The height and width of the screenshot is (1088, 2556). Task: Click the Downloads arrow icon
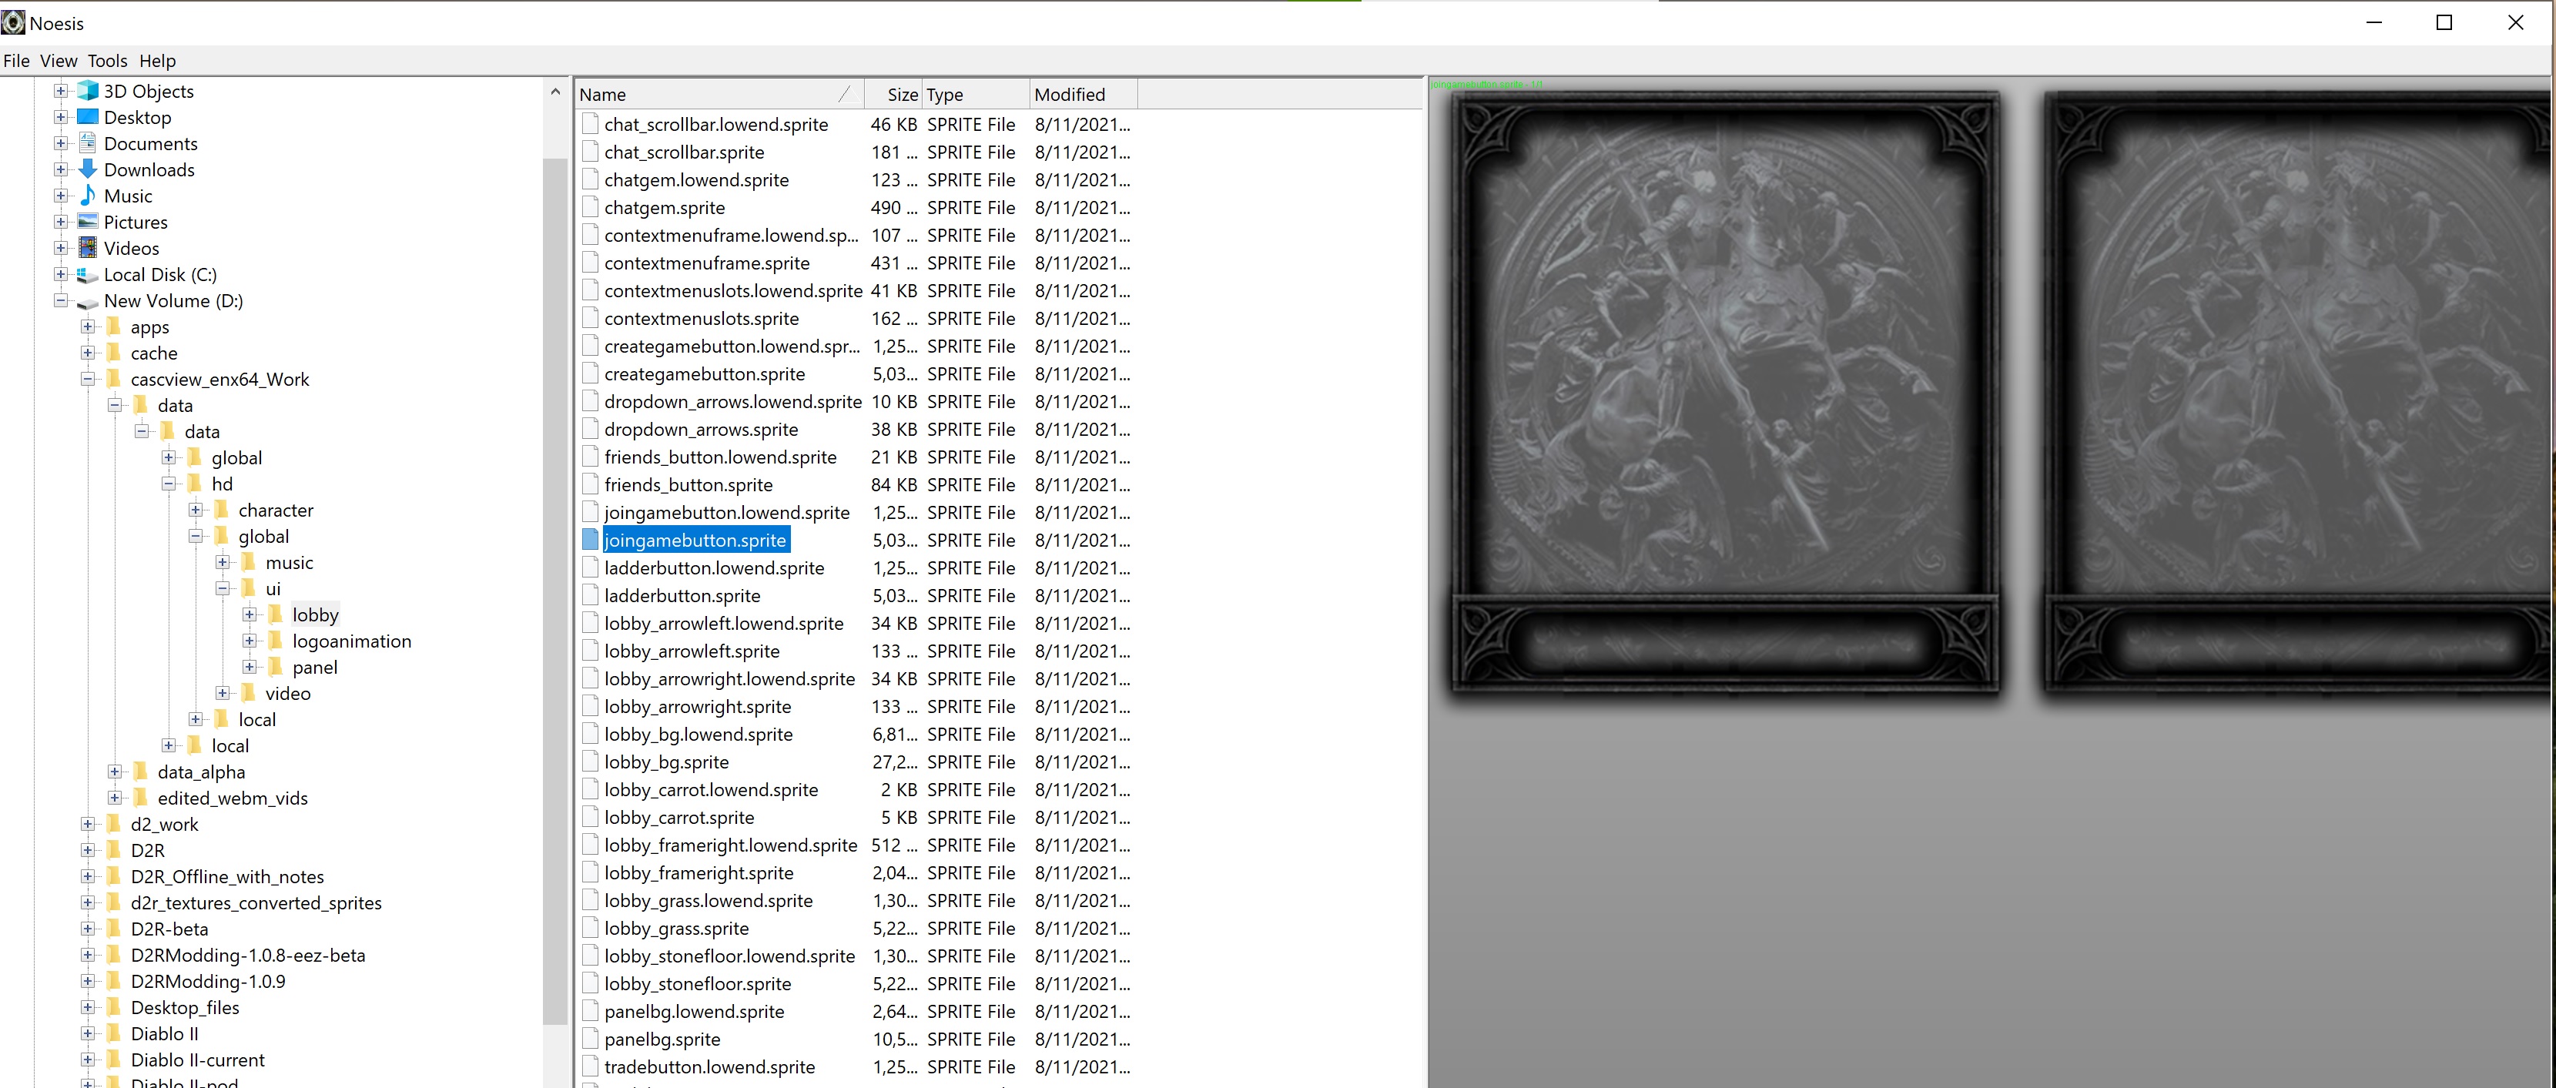[x=87, y=169]
